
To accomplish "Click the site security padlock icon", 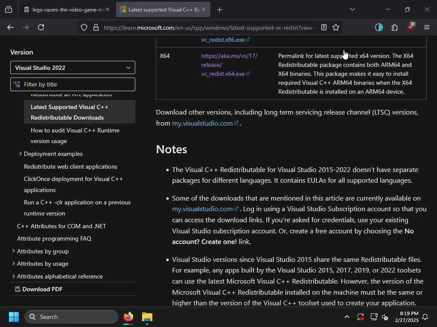I will [96, 28].
